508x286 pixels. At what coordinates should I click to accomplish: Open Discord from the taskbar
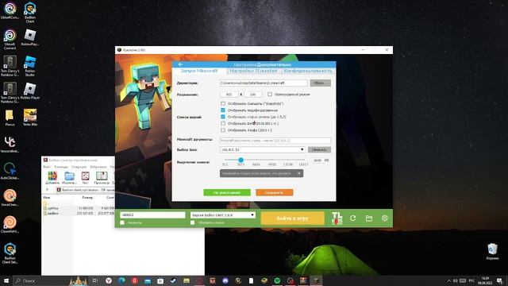pyautogui.click(x=225, y=280)
